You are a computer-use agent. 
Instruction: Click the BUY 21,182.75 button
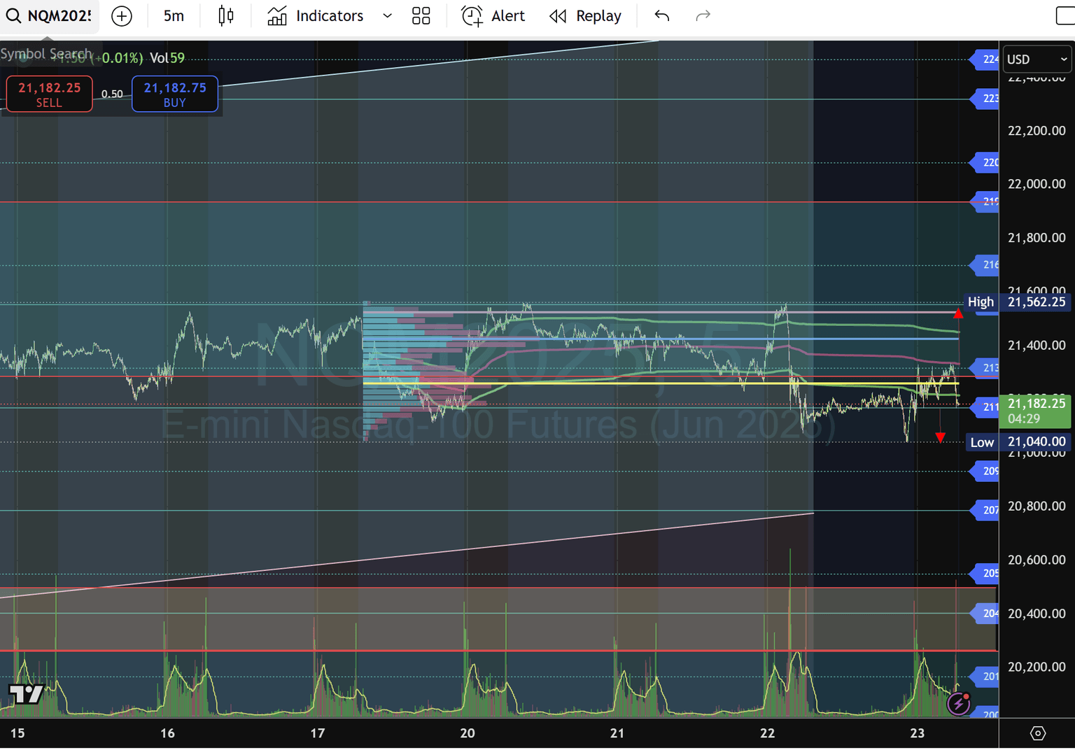click(x=174, y=94)
